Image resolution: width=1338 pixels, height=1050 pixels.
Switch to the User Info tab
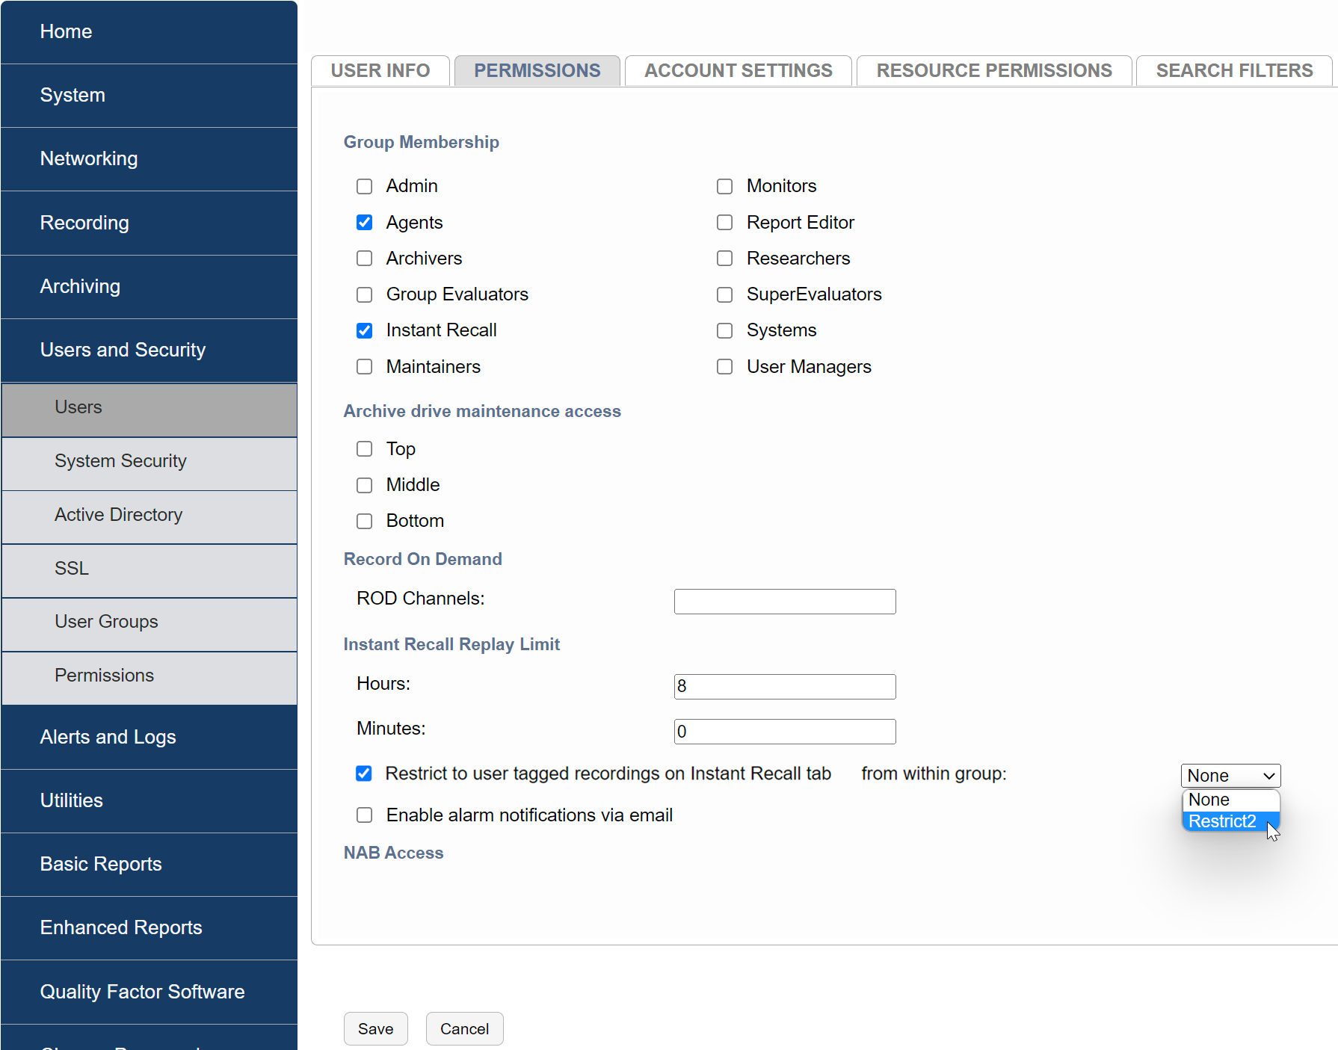(380, 70)
